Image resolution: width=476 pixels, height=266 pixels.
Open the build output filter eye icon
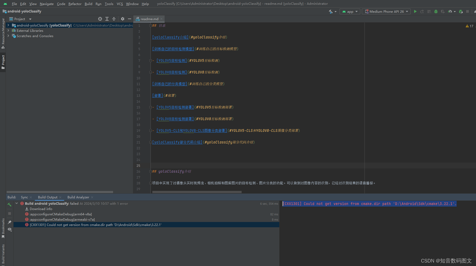[x=10, y=230]
